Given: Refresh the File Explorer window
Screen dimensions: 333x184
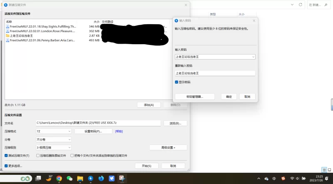Looking at the screenshot, I should [x=300, y=5].
